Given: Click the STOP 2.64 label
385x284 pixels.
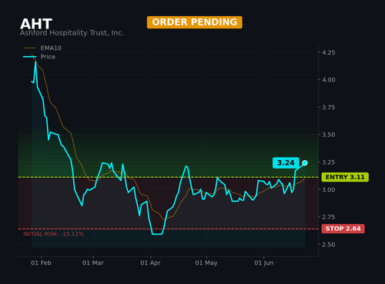Looking at the screenshot, I should 343,229.
